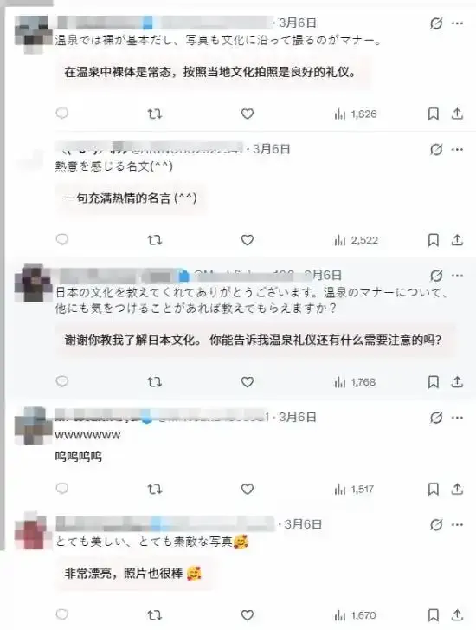Reply to the とても美しい tweet
Image resolution: width=476 pixels, height=630 pixels.
61,614
